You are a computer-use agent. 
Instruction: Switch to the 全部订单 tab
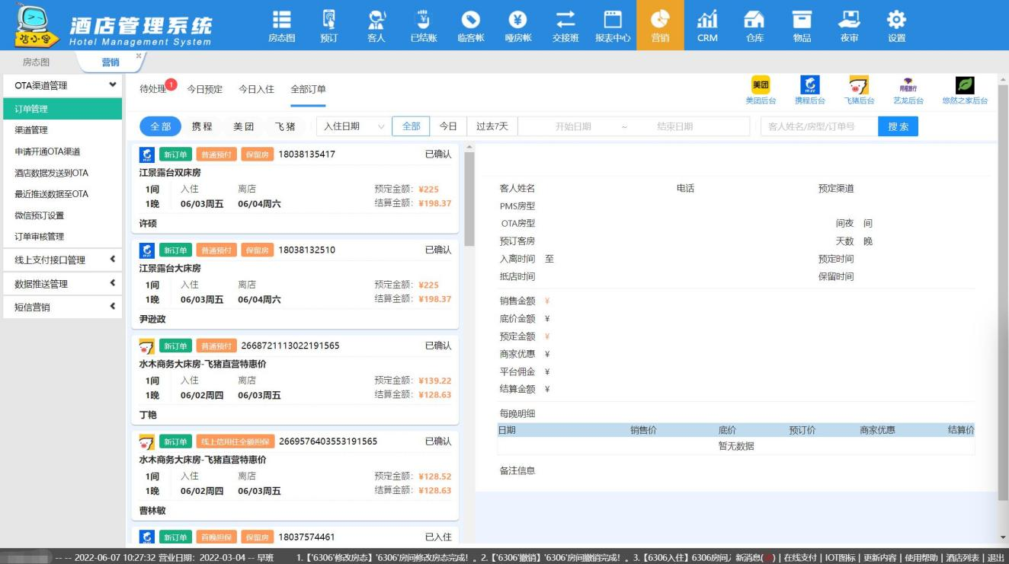coord(307,89)
